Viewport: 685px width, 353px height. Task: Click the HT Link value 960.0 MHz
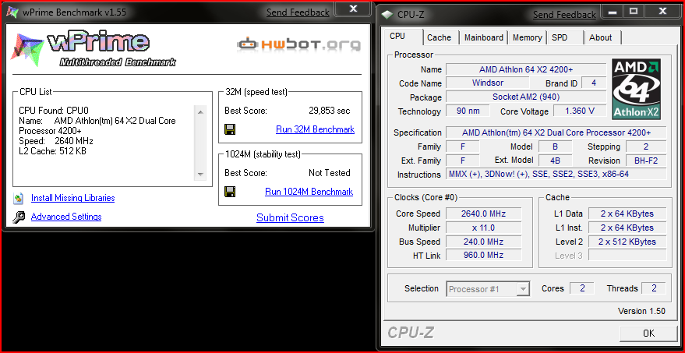point(483,255)
